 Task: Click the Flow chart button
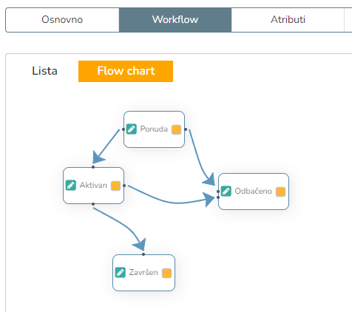[x=126, y=71]
